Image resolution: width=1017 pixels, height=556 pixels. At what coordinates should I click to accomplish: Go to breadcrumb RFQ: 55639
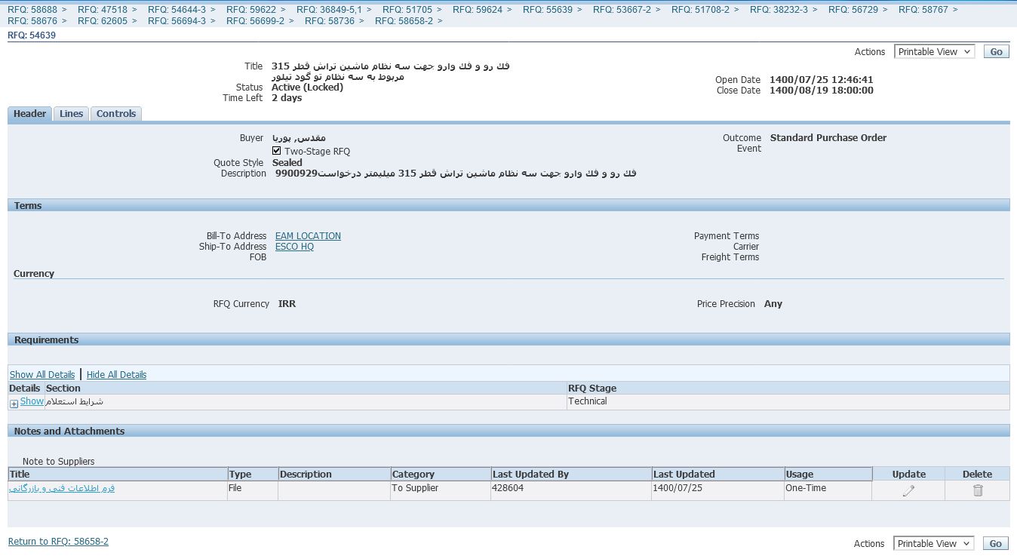tap(548, 10)
